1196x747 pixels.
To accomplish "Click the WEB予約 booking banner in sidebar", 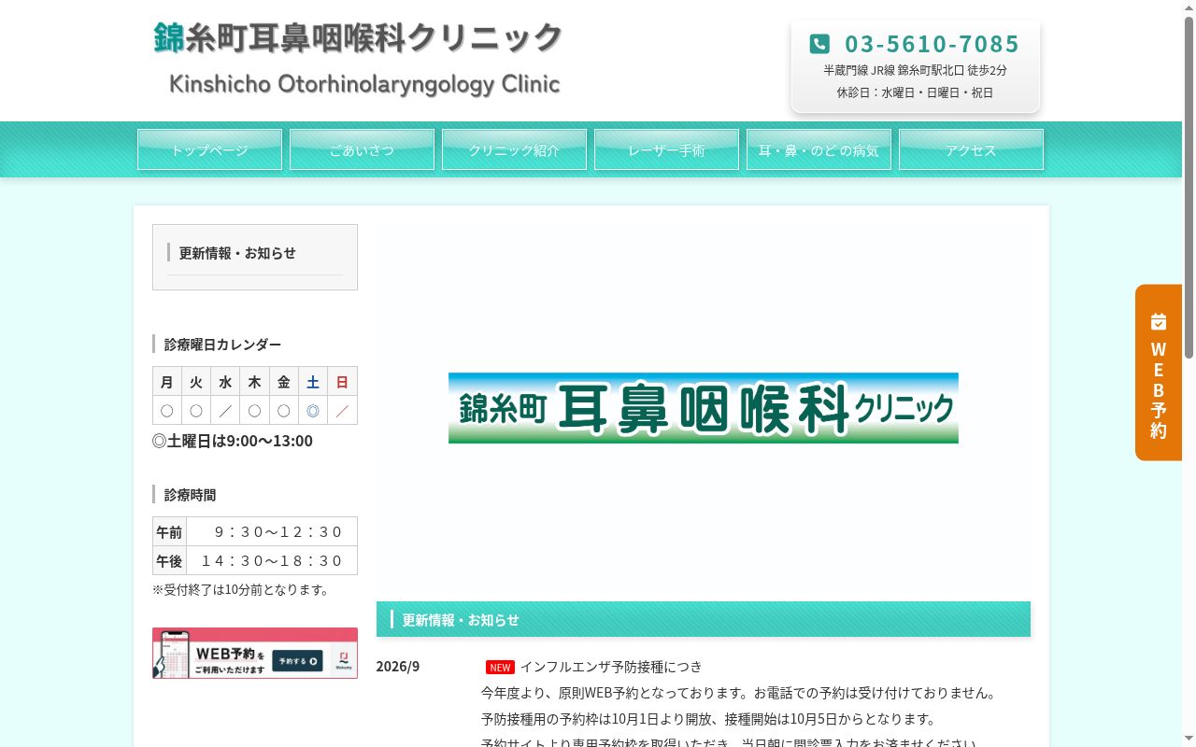I will [255, 653].
